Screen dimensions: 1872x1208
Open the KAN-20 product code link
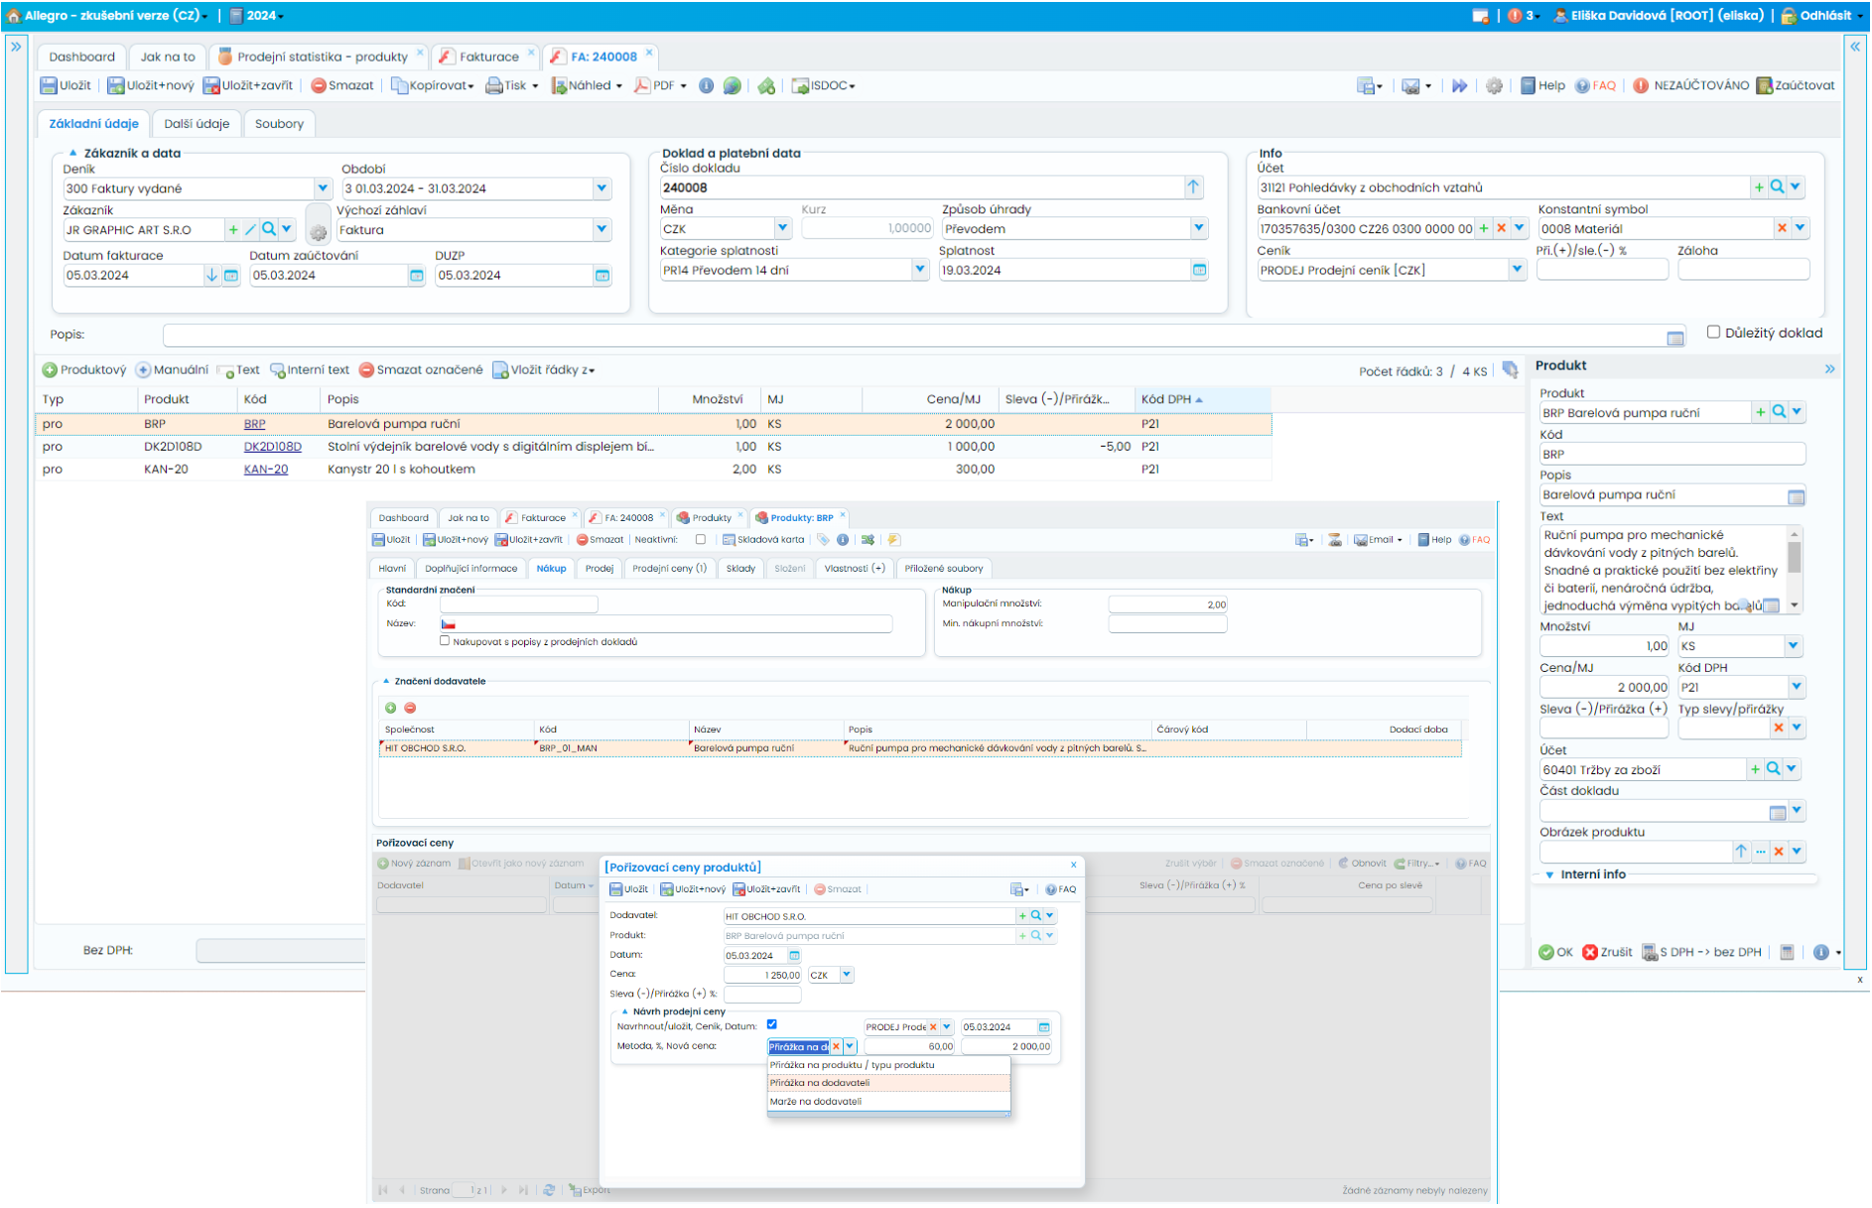(266, 470)
